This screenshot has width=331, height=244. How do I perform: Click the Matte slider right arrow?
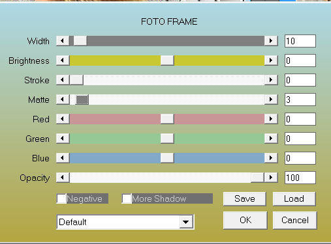[271, 100]
